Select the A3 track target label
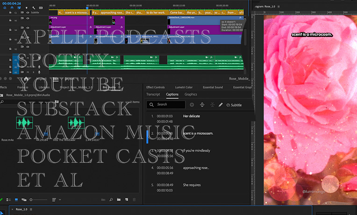Viewport: 357px width, 215px height. pyautogui.click(x=16, y=72)
